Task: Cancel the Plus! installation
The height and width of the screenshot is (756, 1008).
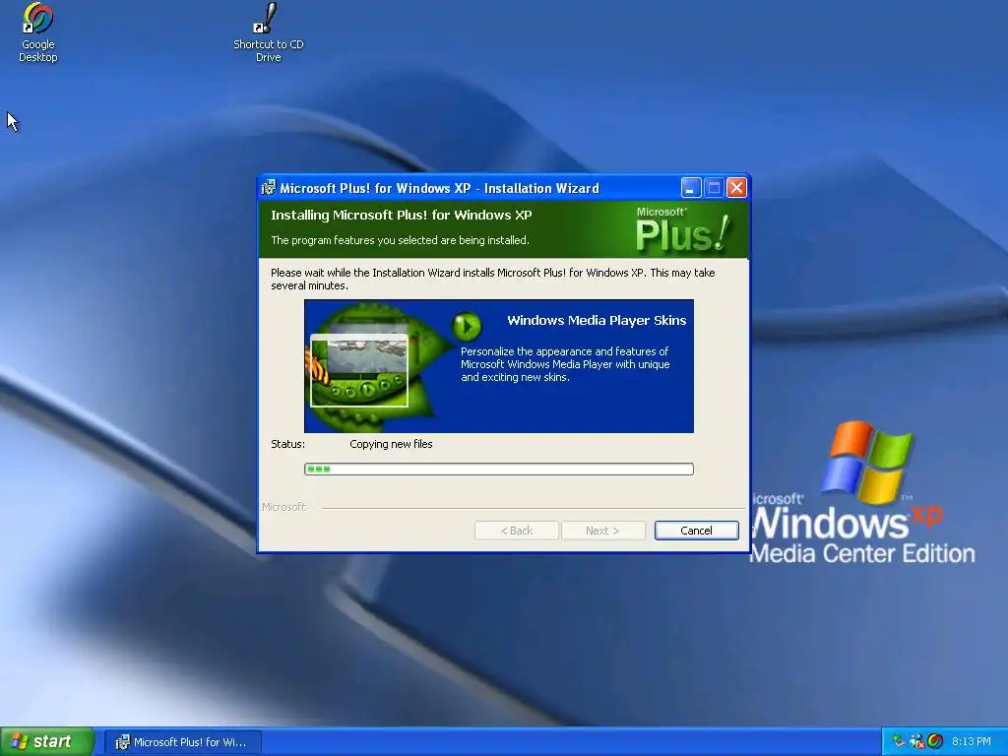Action: point(696,531)
